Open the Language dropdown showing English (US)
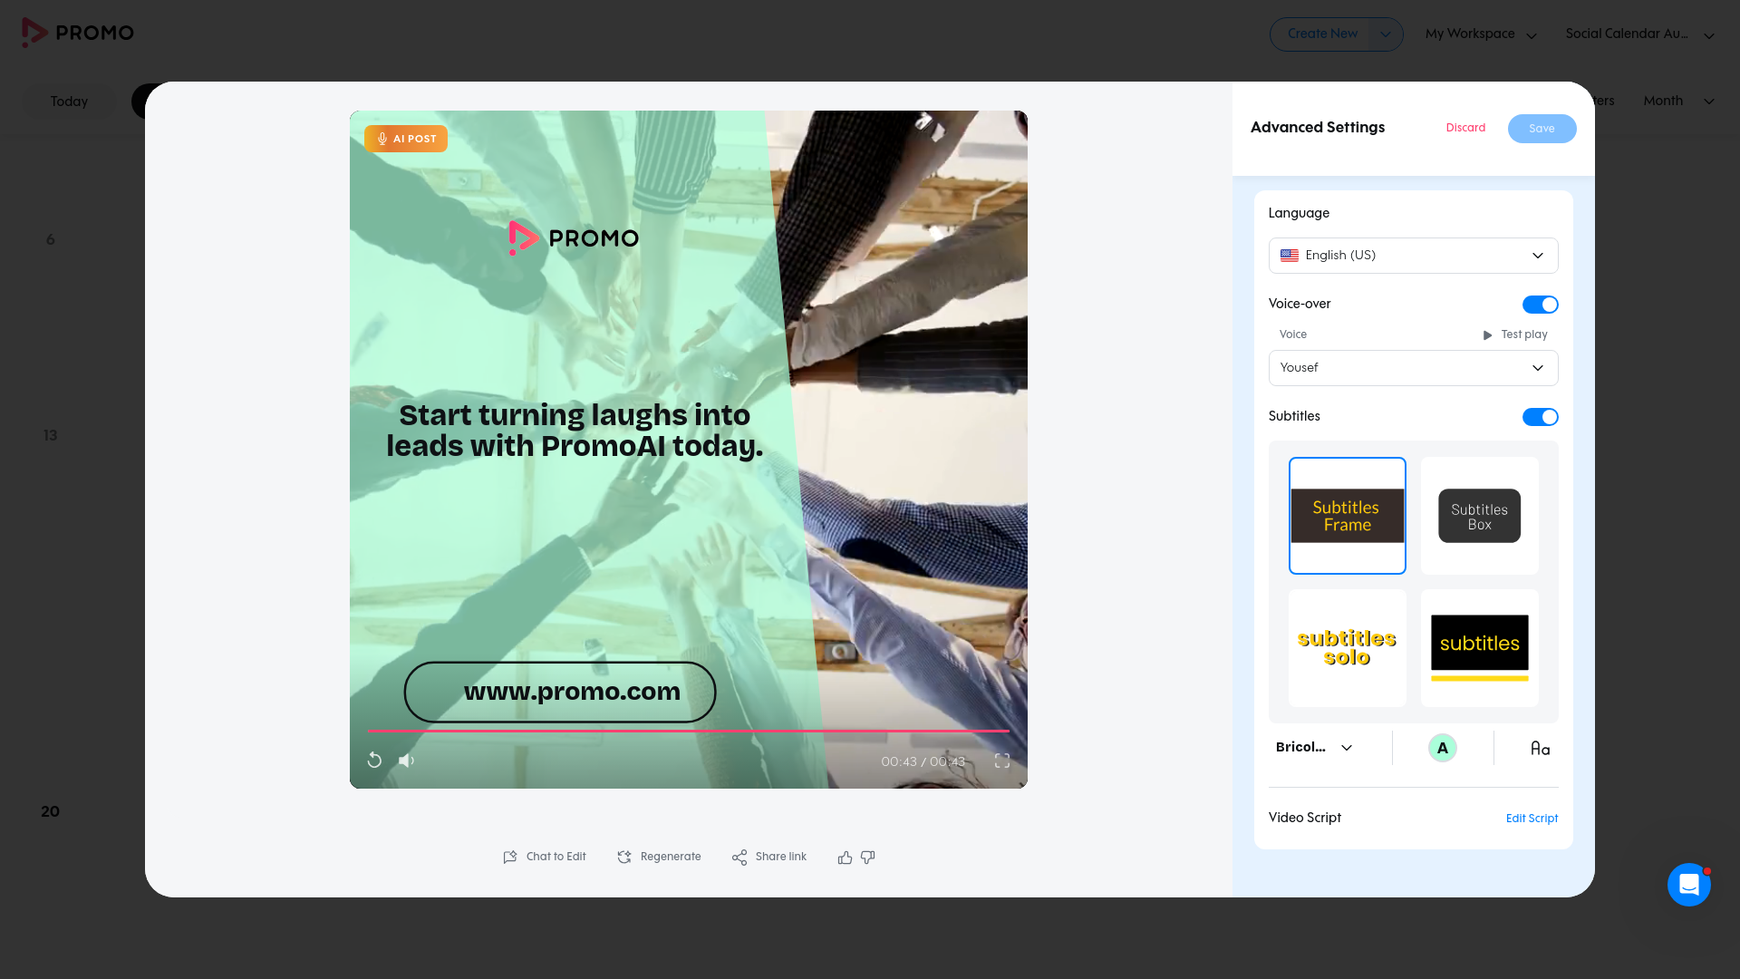1740x979 pixels. click(1413, 255)
